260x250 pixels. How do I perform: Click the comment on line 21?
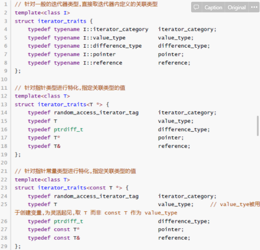pyautogui.click(x=75, y=171)
